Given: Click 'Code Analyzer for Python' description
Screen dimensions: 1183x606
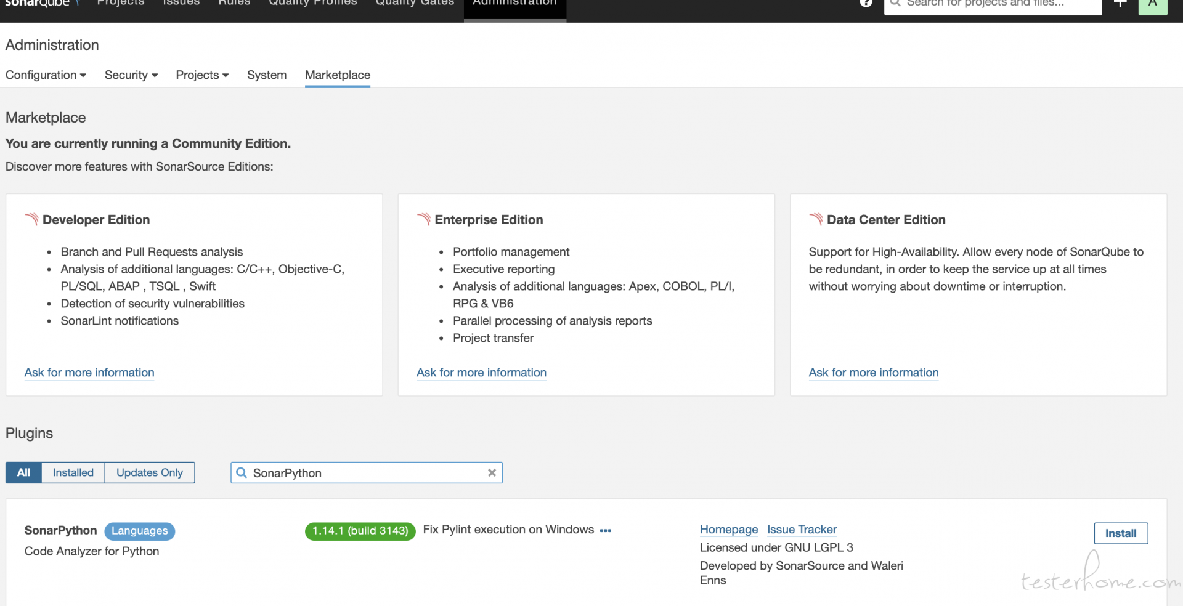Looking at the screenshot, I should [92, 551].
